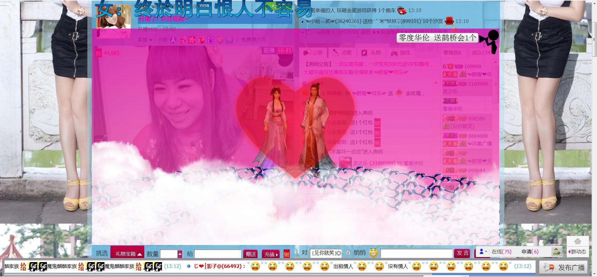
Task: Click the chat area scroll-up arrow
Action: click(436, 83)
